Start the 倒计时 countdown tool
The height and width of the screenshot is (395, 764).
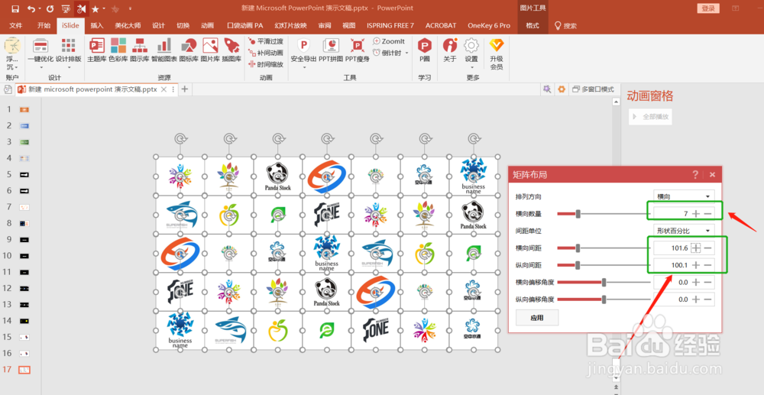tap(388, 53)
